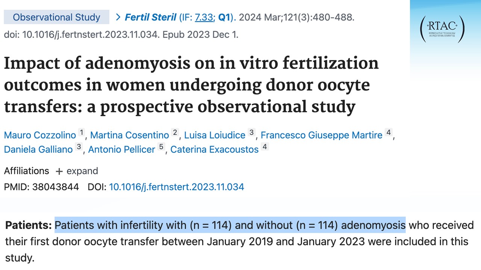Click the chevron before Fertil Steril
The height and width of the screenshot is (270, 481).
coord(118,17)
